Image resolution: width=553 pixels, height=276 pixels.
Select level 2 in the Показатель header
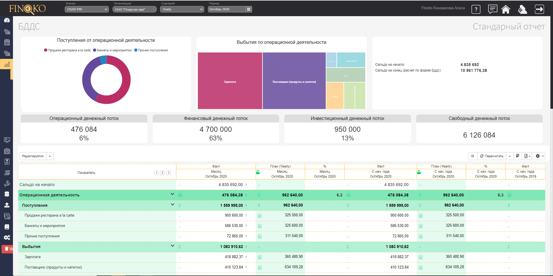(x=162, y=173)
